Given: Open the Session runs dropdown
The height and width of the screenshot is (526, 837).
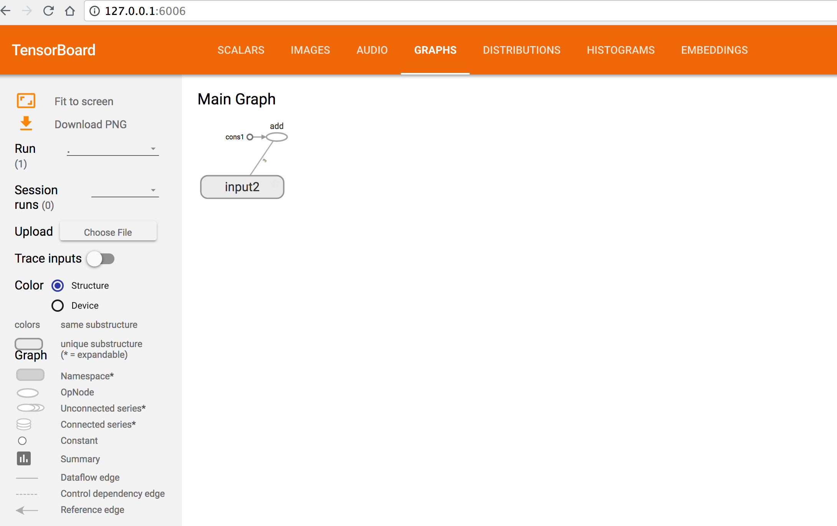Looking at the screenshot, I should coord(125,190).
